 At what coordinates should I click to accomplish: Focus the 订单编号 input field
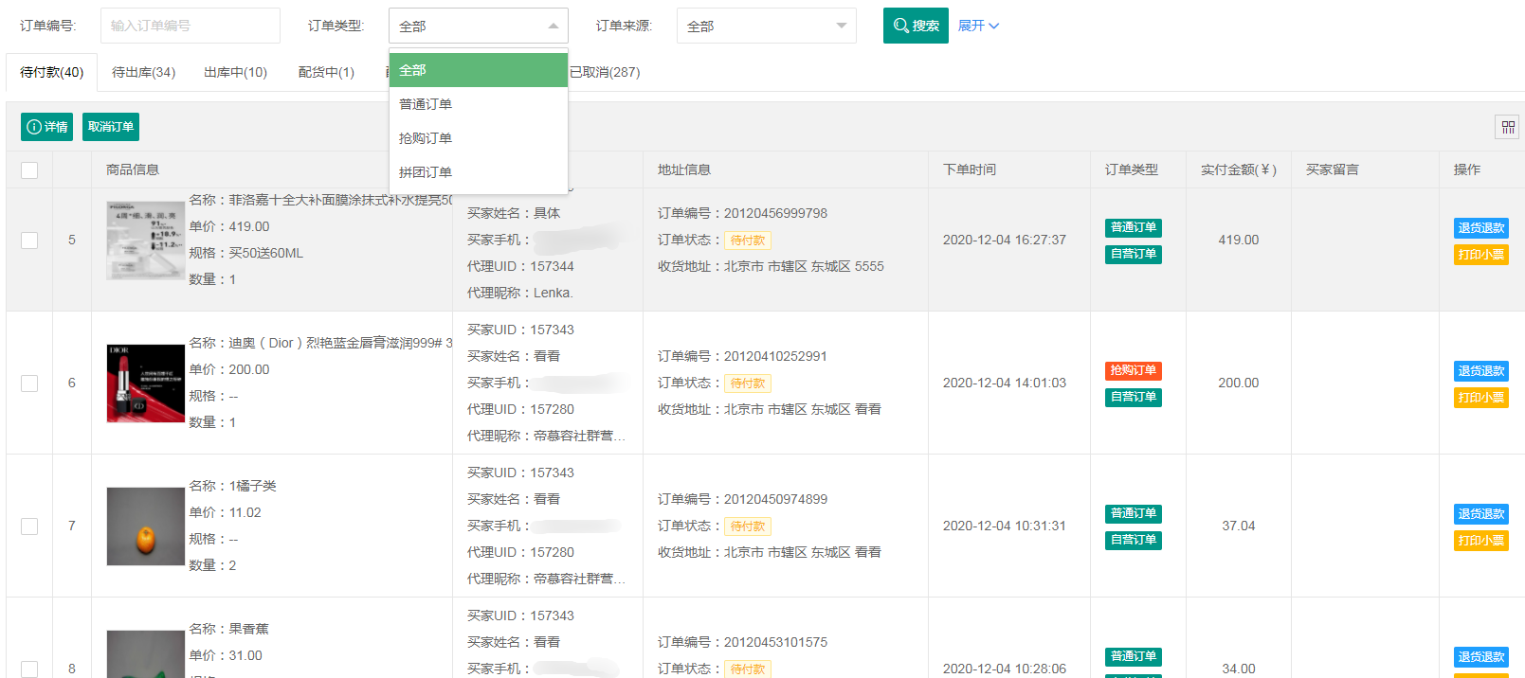click(191, 26)
